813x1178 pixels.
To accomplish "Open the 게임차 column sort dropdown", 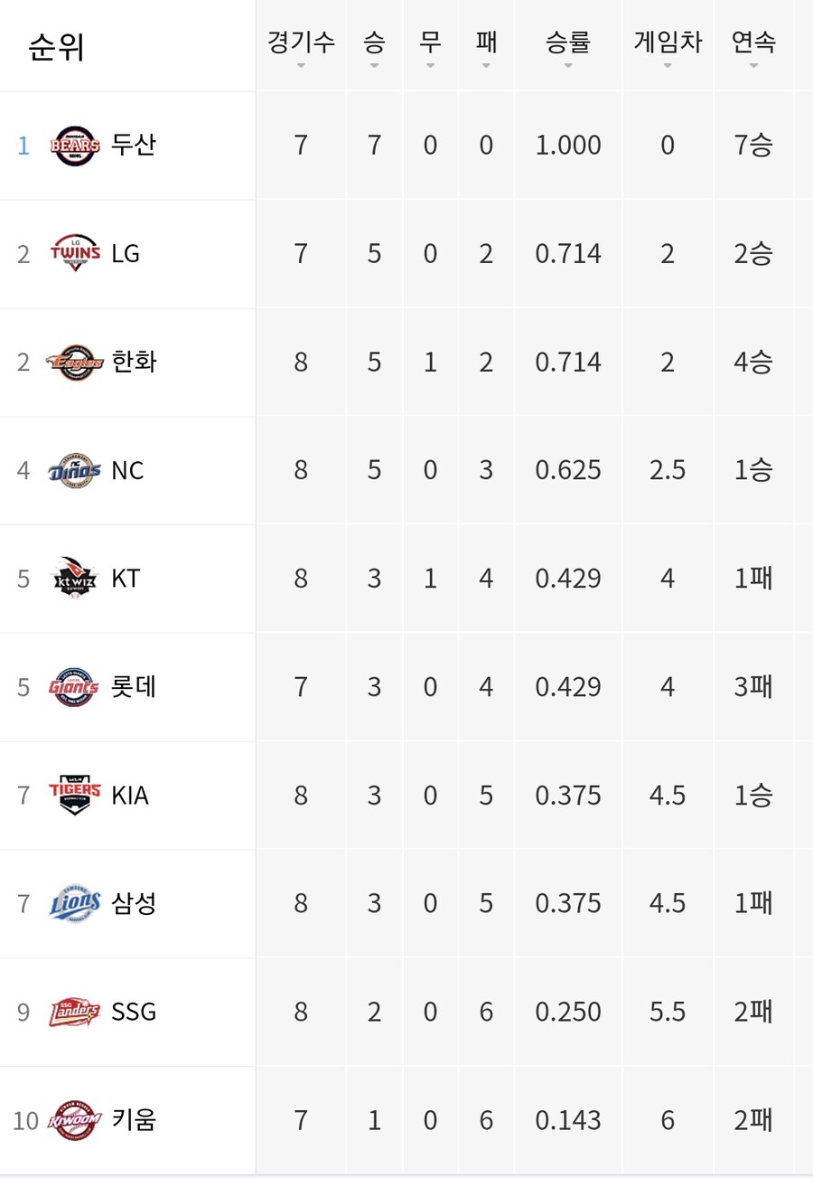I will 668,65.
